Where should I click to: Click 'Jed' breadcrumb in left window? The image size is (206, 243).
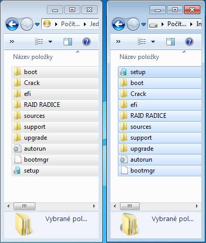click(x=94, y=24)
